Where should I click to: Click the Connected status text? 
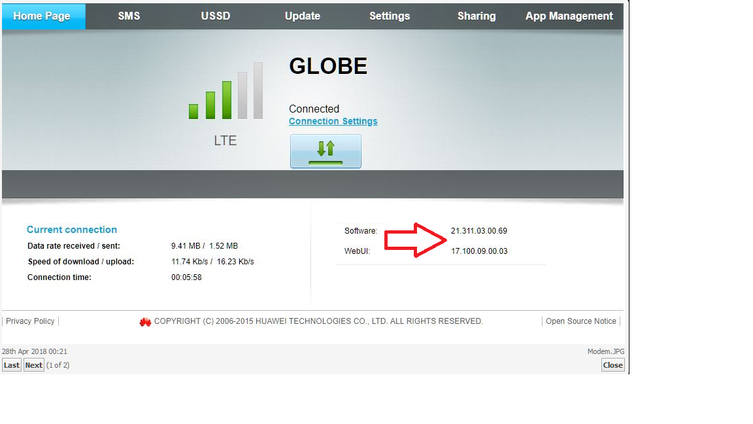[314, 109]
